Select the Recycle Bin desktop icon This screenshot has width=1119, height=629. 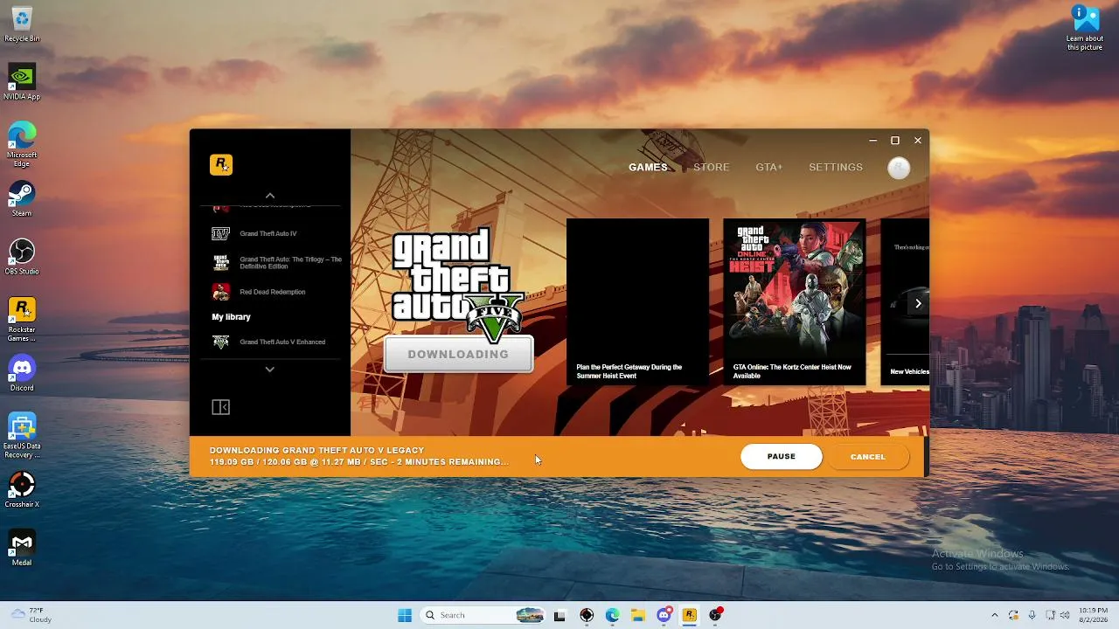click(x=22, y=25)
